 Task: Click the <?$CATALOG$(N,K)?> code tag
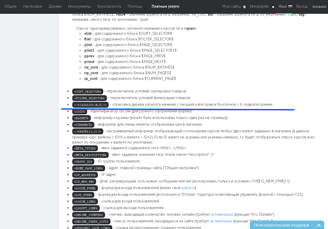(x=90, y=105)
